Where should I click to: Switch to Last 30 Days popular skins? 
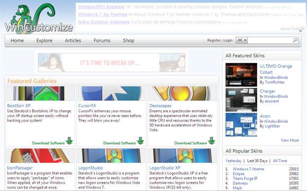pyautogui.click(x=257, y=161)
